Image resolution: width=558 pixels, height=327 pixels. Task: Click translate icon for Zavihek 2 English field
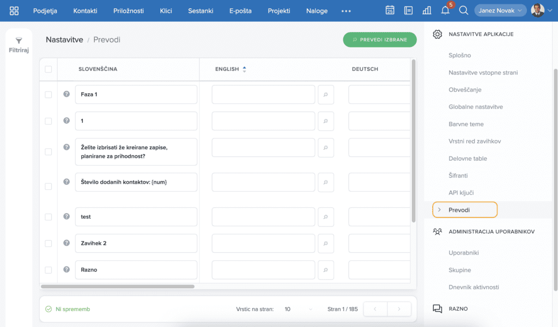pyautogui.click(x=325, y=243)
